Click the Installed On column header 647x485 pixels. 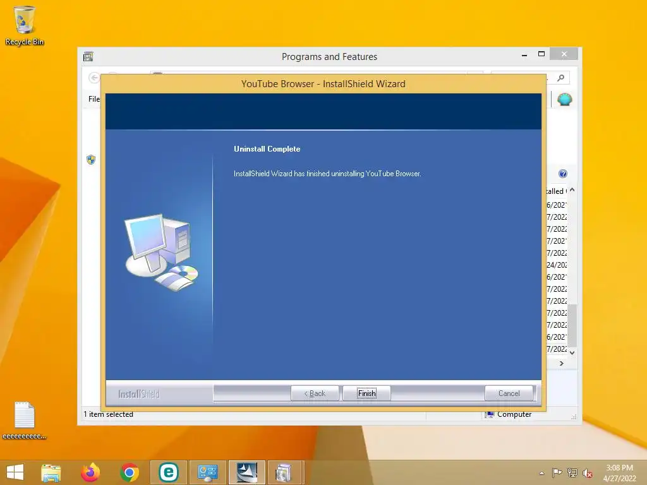[x=556, y=191]
